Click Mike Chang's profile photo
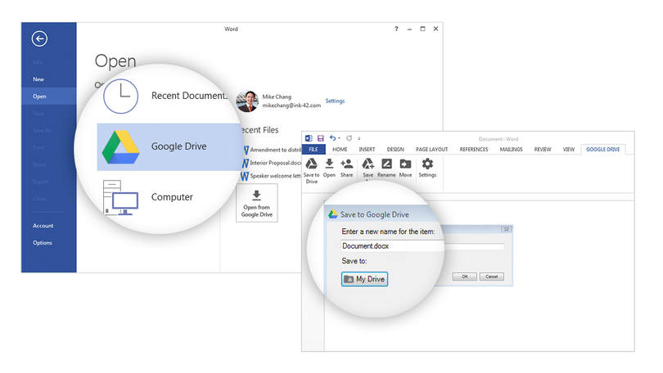Viewport: 663px width, 373px height. pos(248,101)
